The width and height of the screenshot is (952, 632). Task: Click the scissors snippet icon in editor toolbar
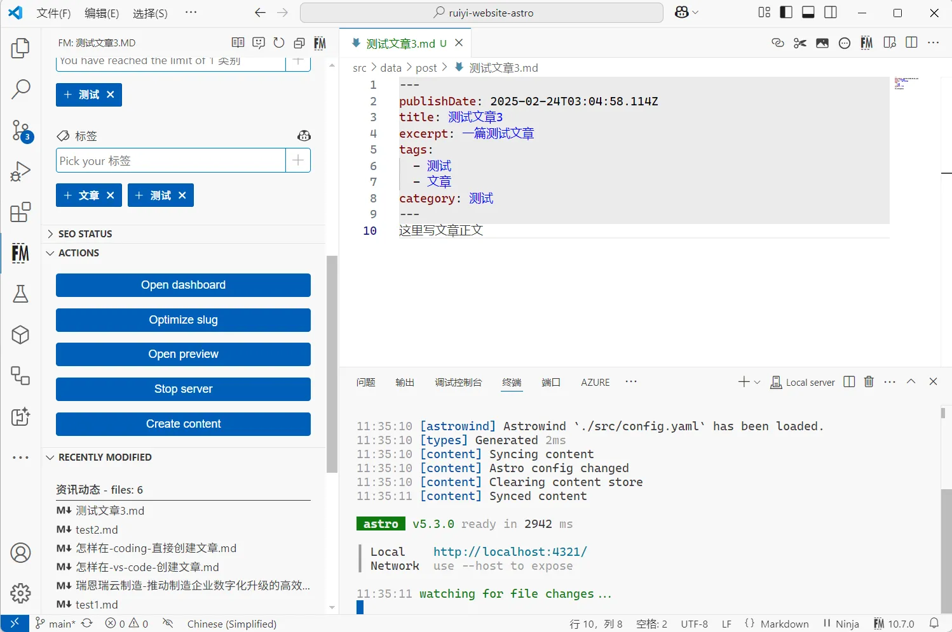[800, 43]
